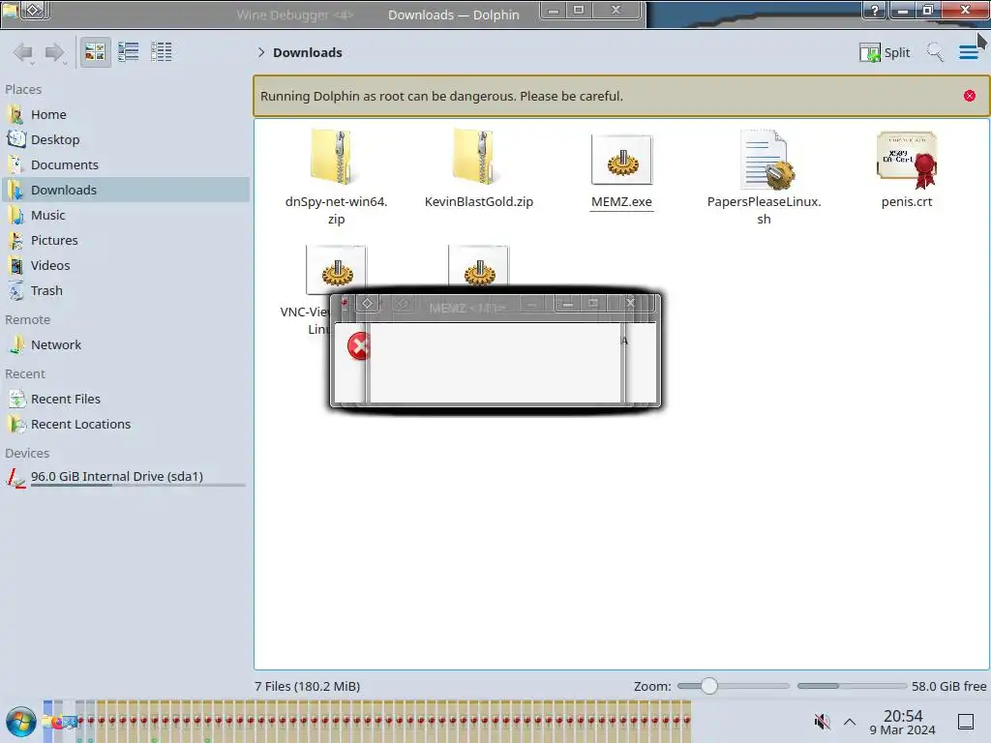Adjust the Zoom slider handle
The height and width of the screenshot is (743, 991).
click(709, 686)
